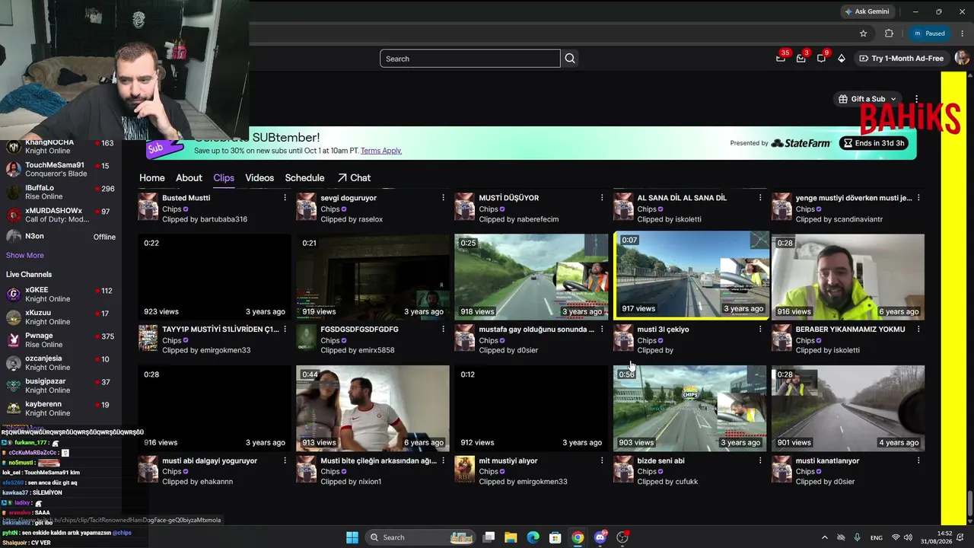The width and height of the screenshot is (974, 548).
Task: Select the Clips tab
Action: pos(224,178)
